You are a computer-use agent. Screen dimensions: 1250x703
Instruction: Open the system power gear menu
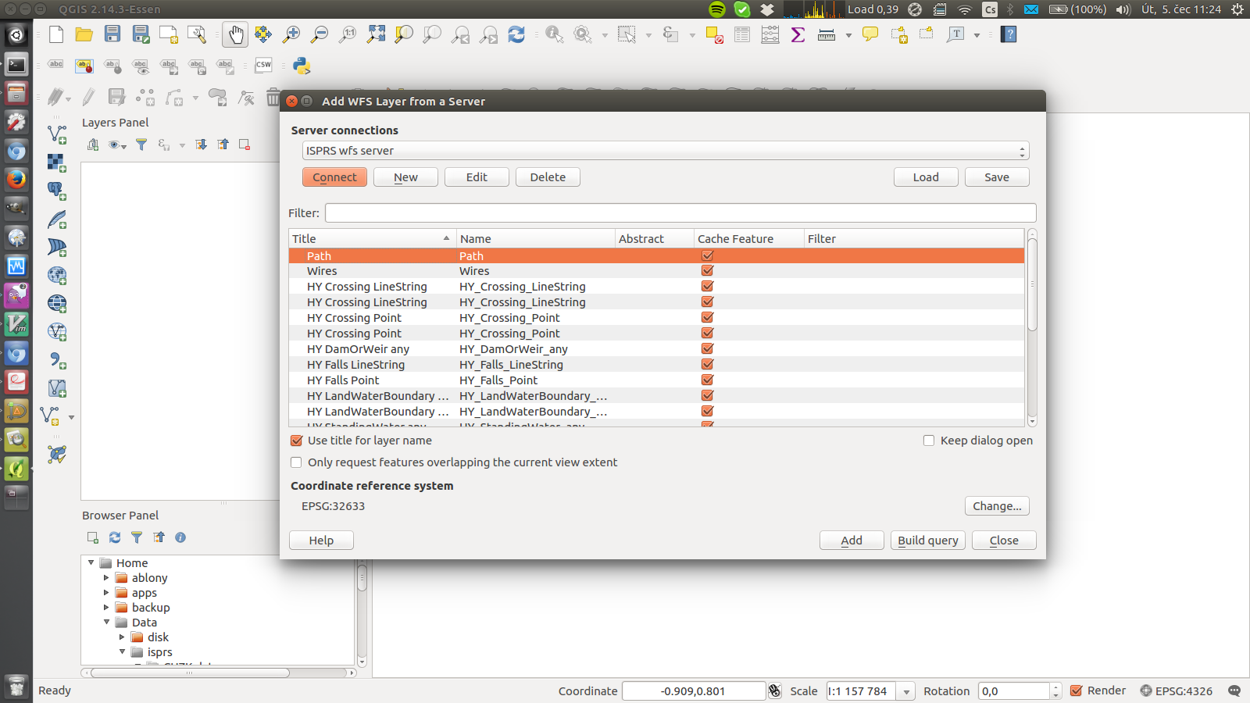[x=1237, y=9]
